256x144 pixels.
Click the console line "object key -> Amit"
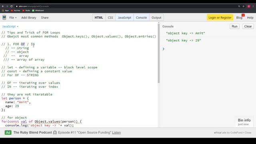(186, 33)
